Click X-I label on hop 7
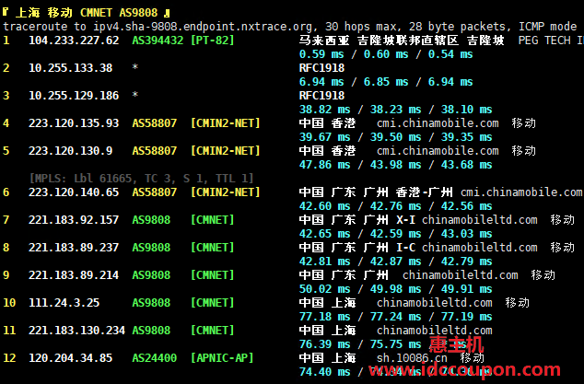 [405, 220]
